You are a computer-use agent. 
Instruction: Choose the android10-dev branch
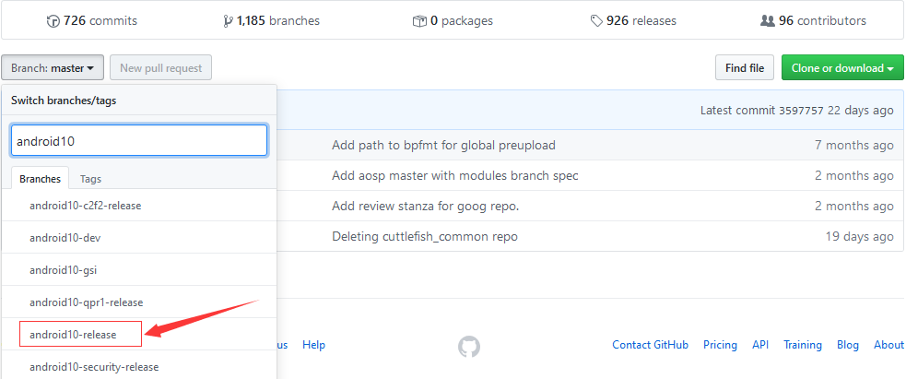pos(64,237)
